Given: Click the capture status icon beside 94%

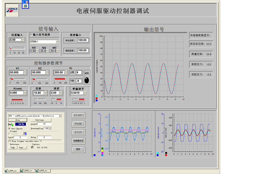Looking at the screenshot, I should click(11, 124).
